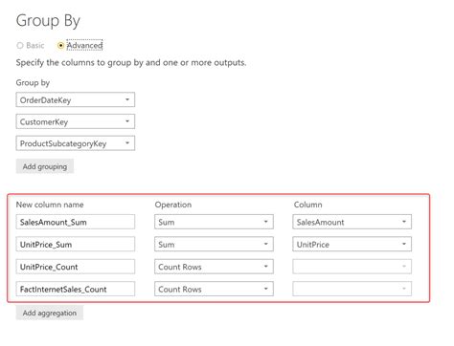Click the Group By dialog title
This screenshot has width=454, height=346.
48,21
